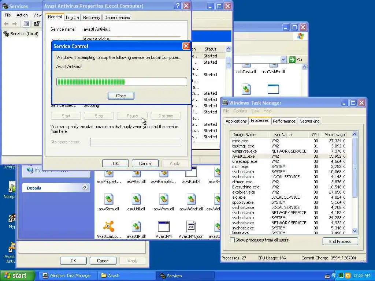
Task: Select the ashTaskEx.dll file icon
Action: (273, 65)
